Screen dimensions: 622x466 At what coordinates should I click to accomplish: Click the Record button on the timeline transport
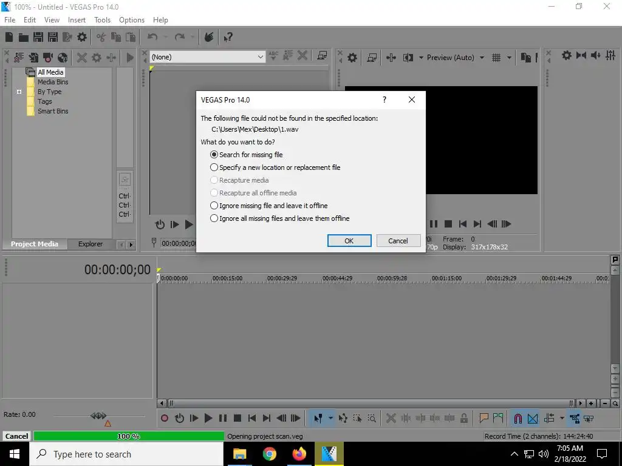(164, 418)
